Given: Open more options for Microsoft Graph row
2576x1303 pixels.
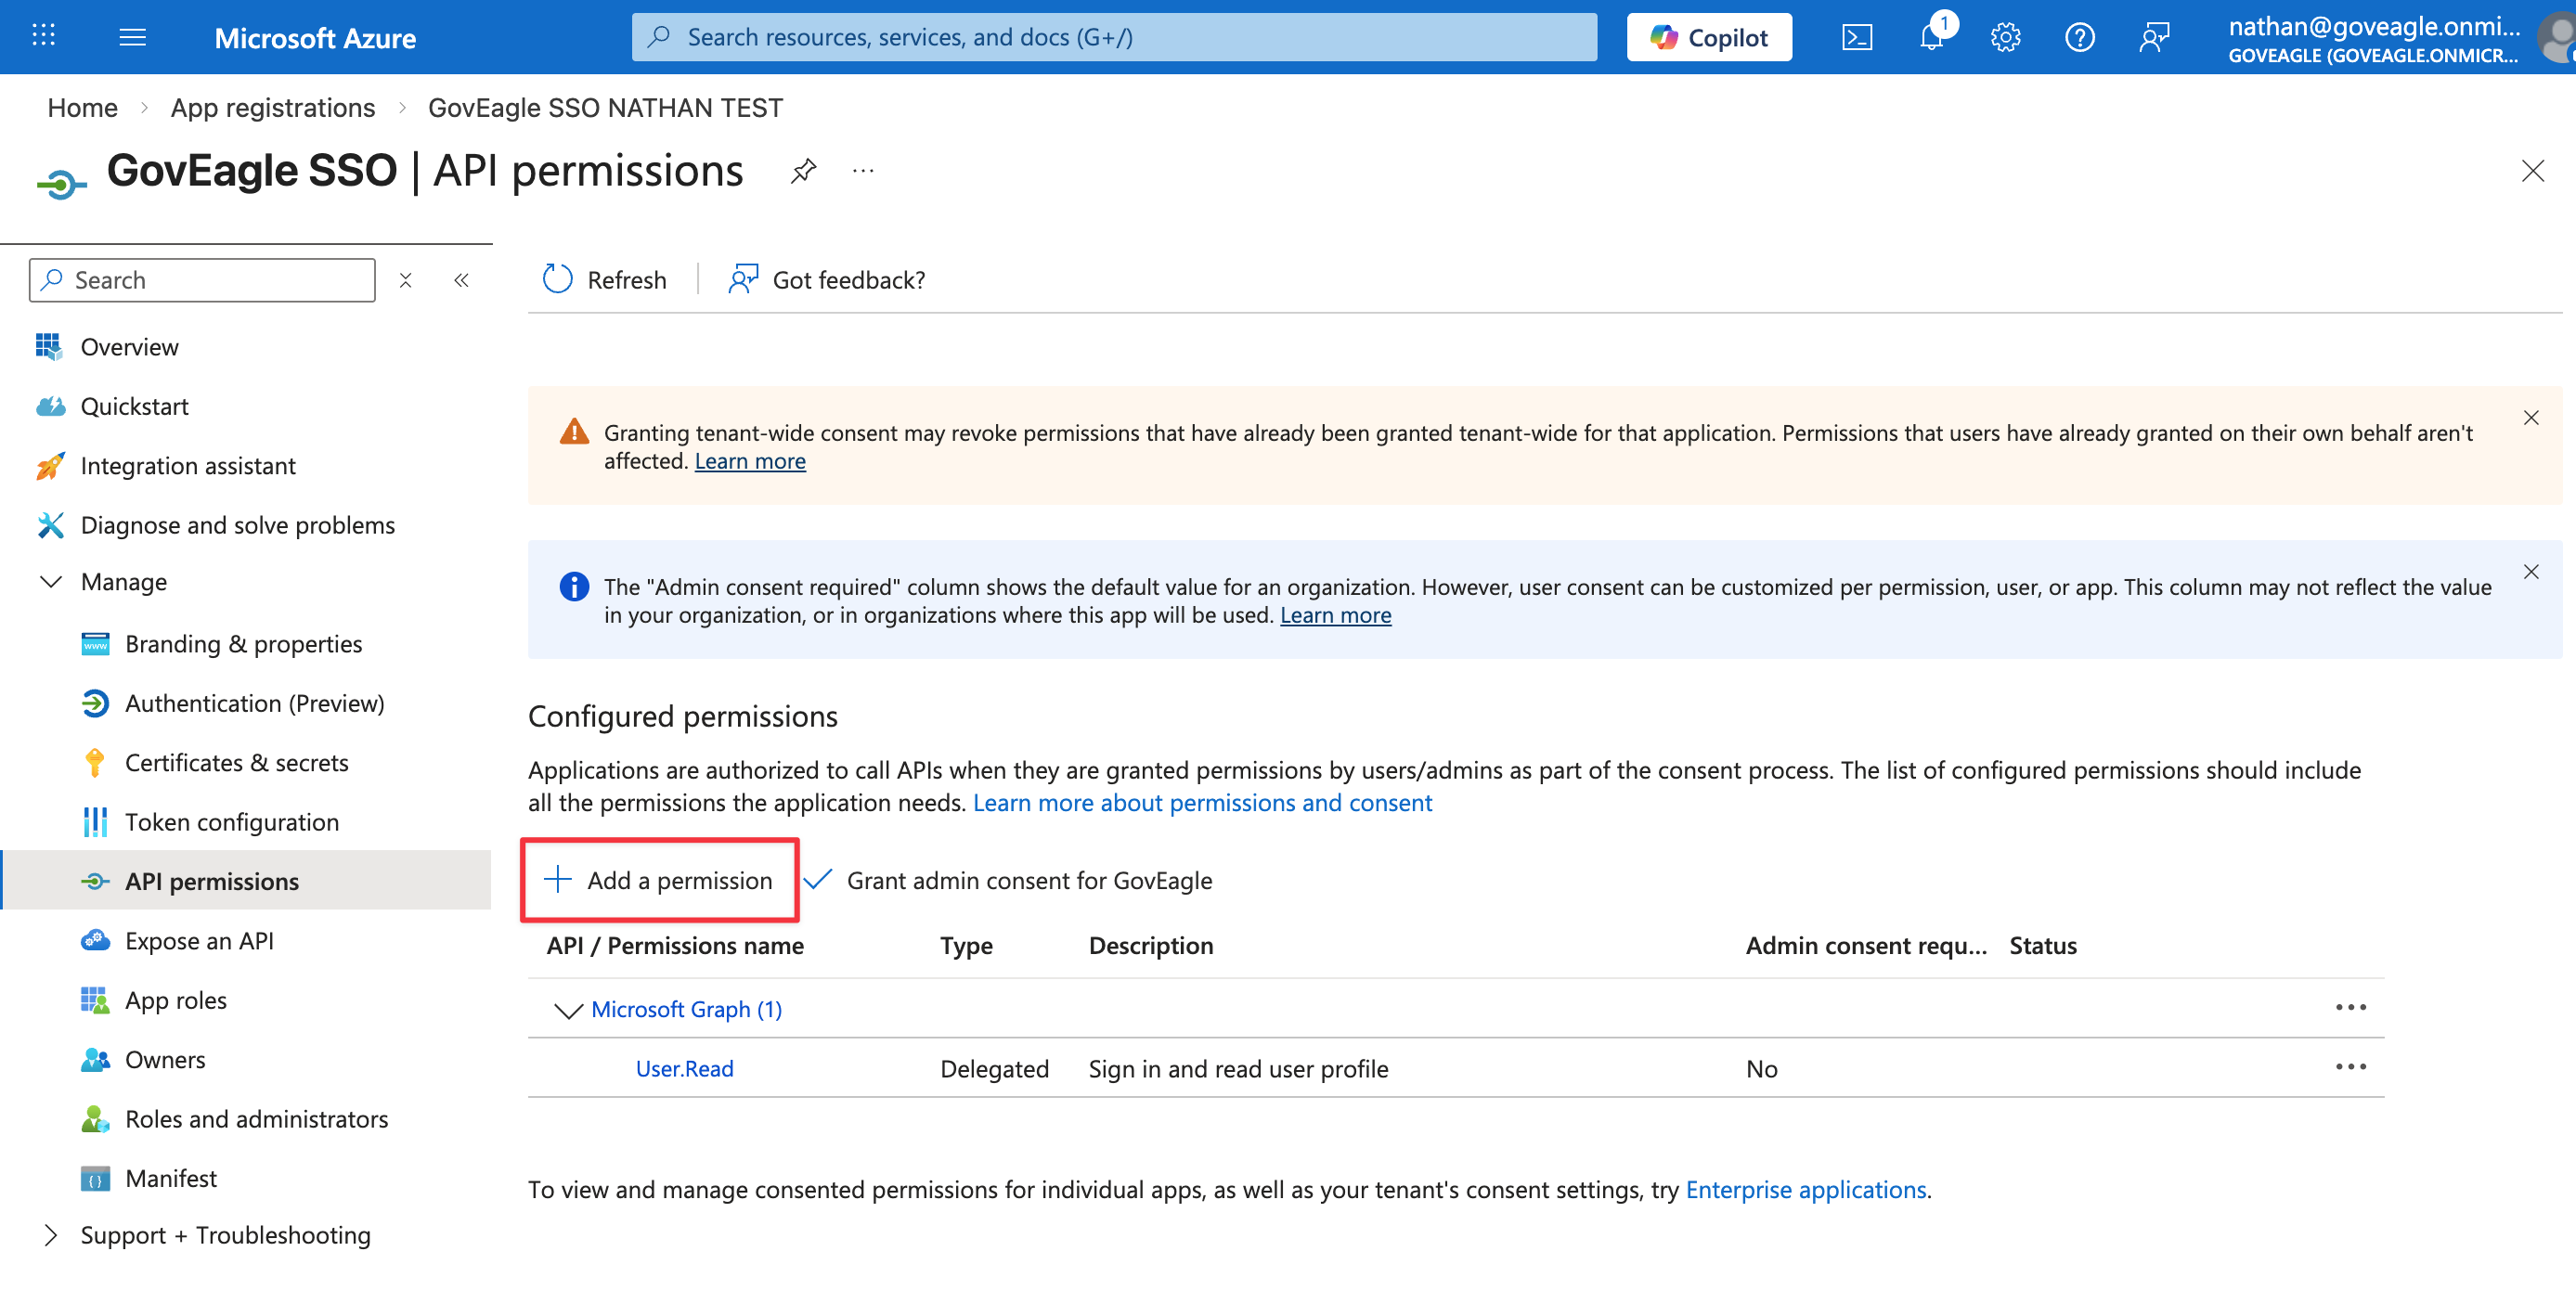Looking at the screenshot, I should [2350, 1007].
